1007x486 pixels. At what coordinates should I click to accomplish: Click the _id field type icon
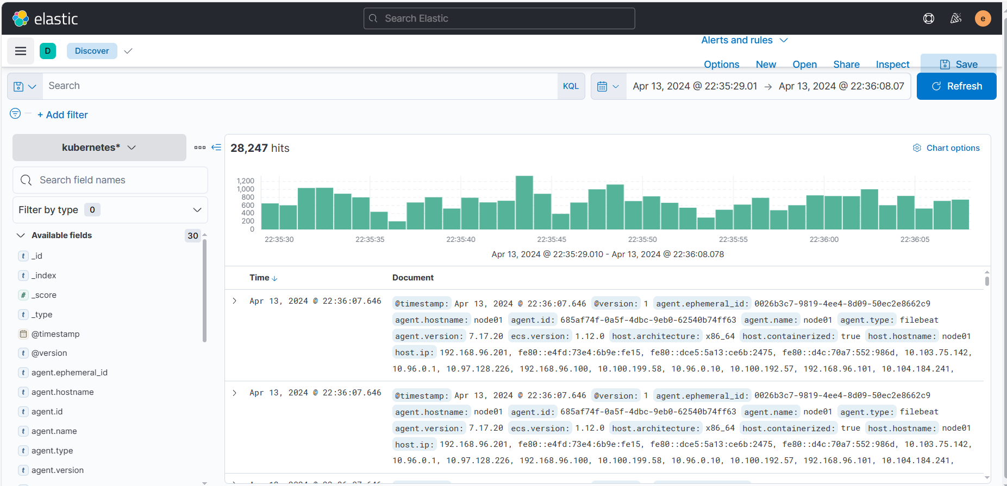point(23,256)
